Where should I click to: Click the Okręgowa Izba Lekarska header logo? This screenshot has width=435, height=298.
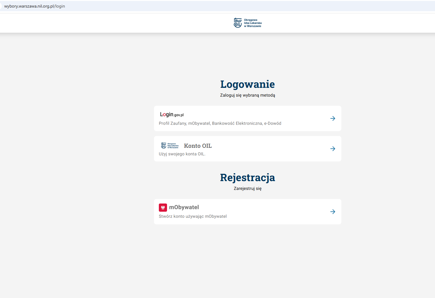point(247,23)
